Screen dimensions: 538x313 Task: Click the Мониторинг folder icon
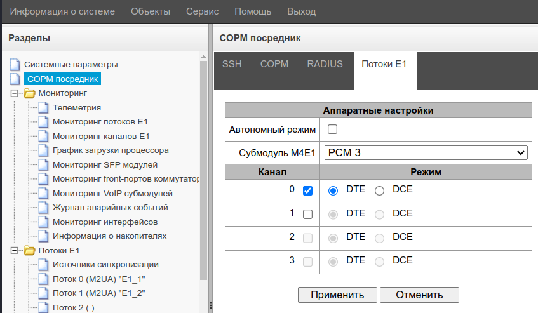pyautogui.click(x=29, y=93)
